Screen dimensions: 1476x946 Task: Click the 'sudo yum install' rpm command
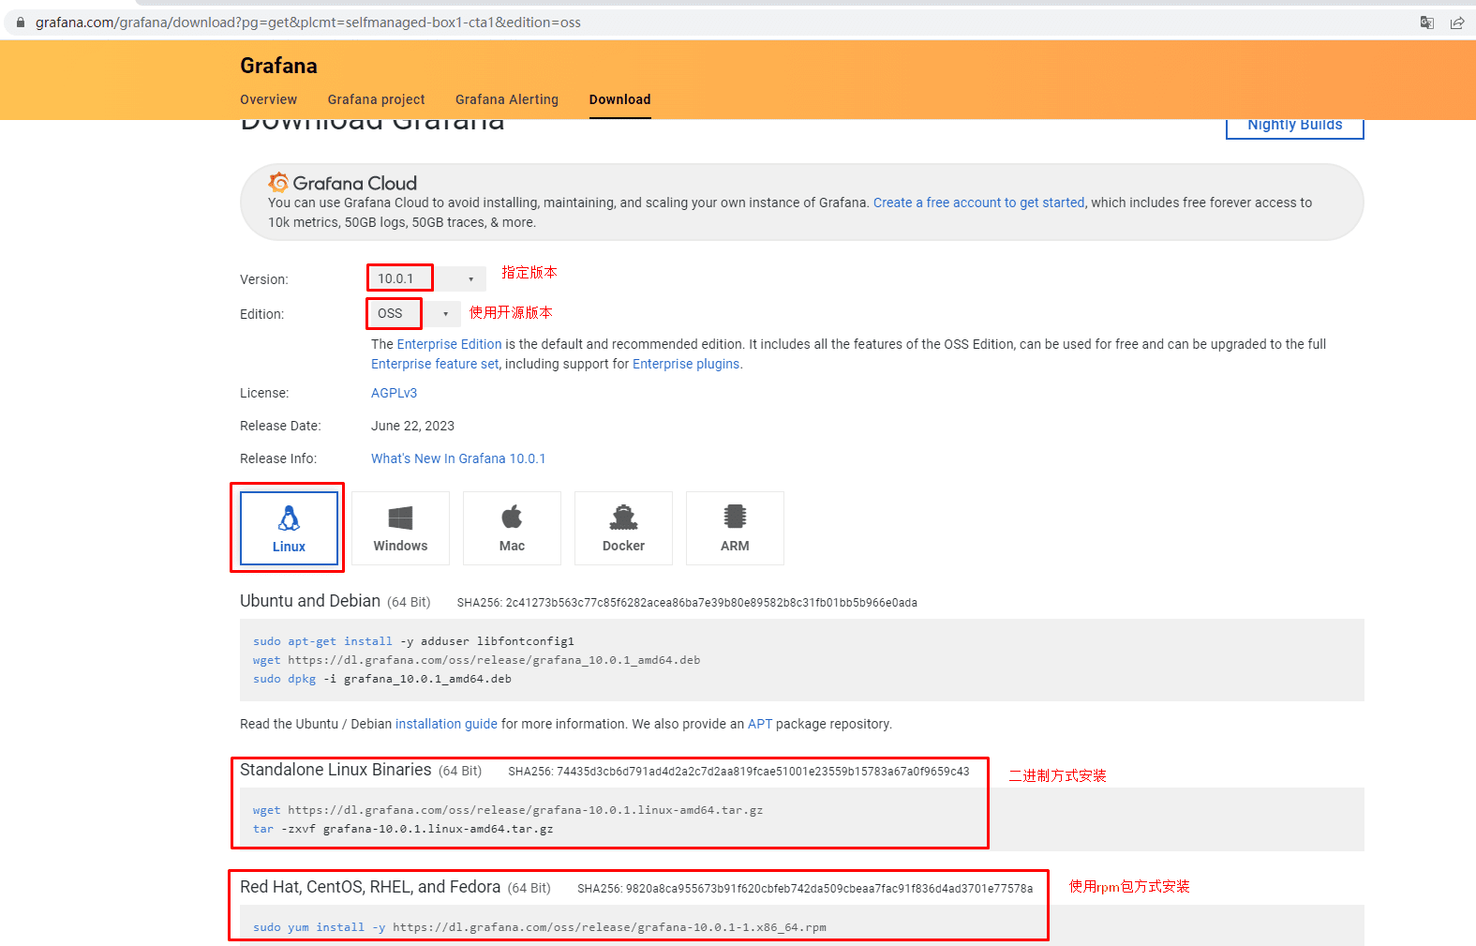[x=540, y=927]
